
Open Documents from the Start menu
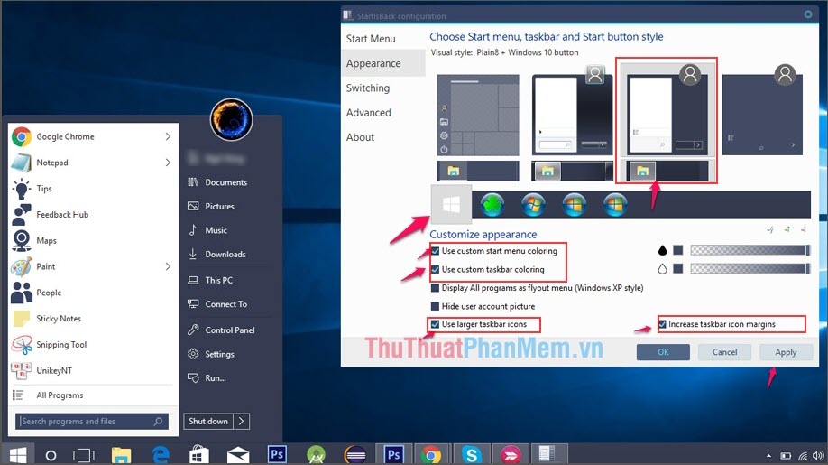tap(228, 182)
